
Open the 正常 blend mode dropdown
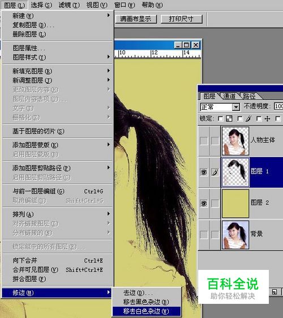[220, 107]
